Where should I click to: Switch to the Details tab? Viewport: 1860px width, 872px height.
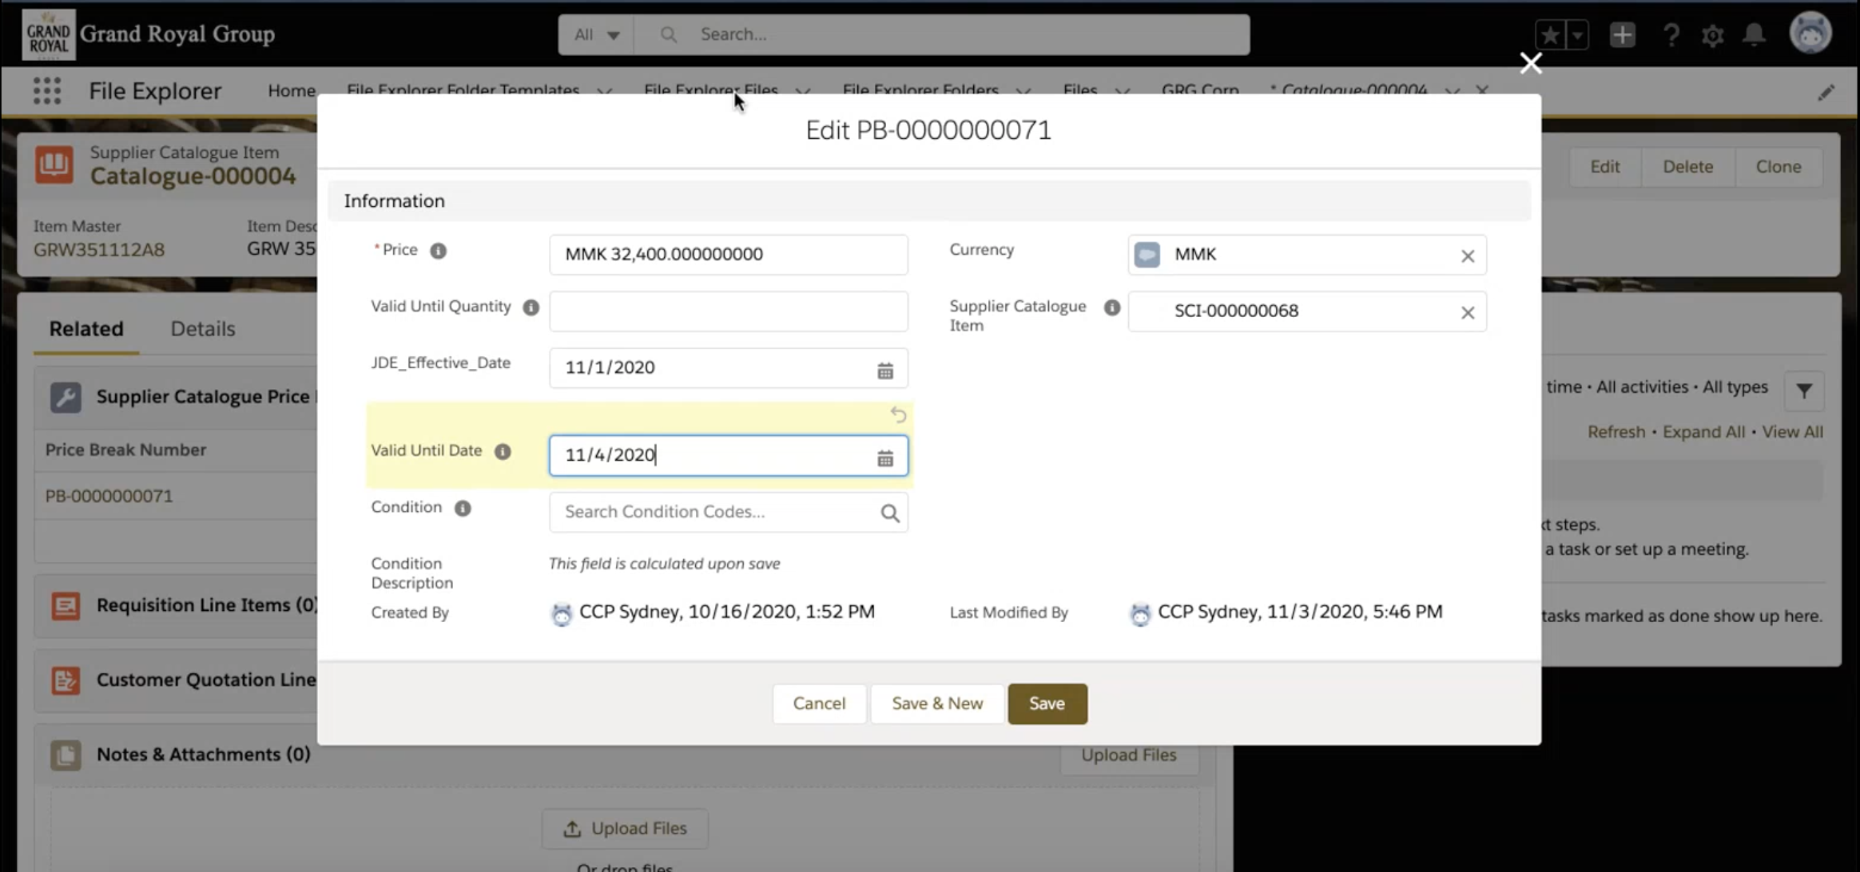tap(203, 329)
